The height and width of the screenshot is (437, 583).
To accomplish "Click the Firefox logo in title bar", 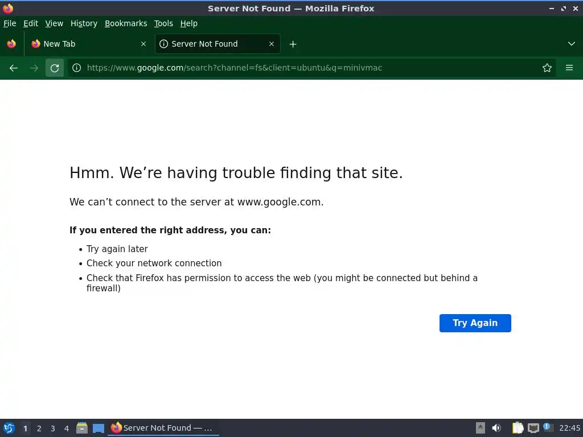I will pos(8,8).
